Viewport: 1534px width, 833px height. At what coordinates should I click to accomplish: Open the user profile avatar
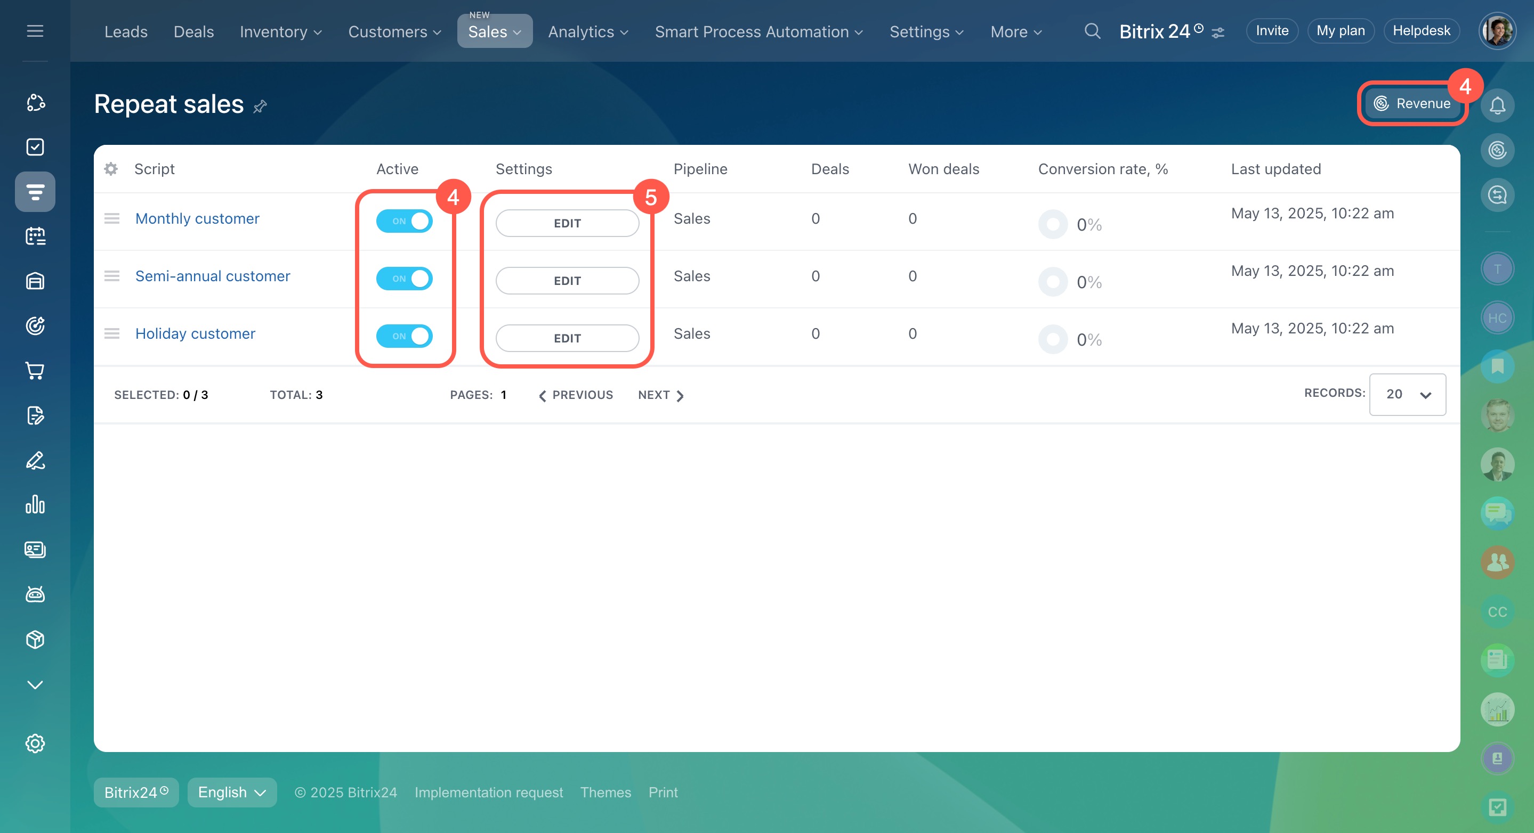point(1497,31)
